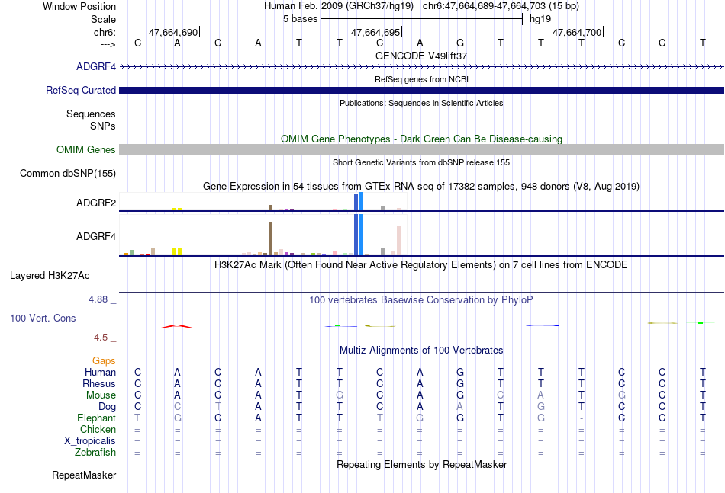Open the Multiz Alignments of 100 Vertebrates title
725x493 pixels.
(x=421, y=350)
